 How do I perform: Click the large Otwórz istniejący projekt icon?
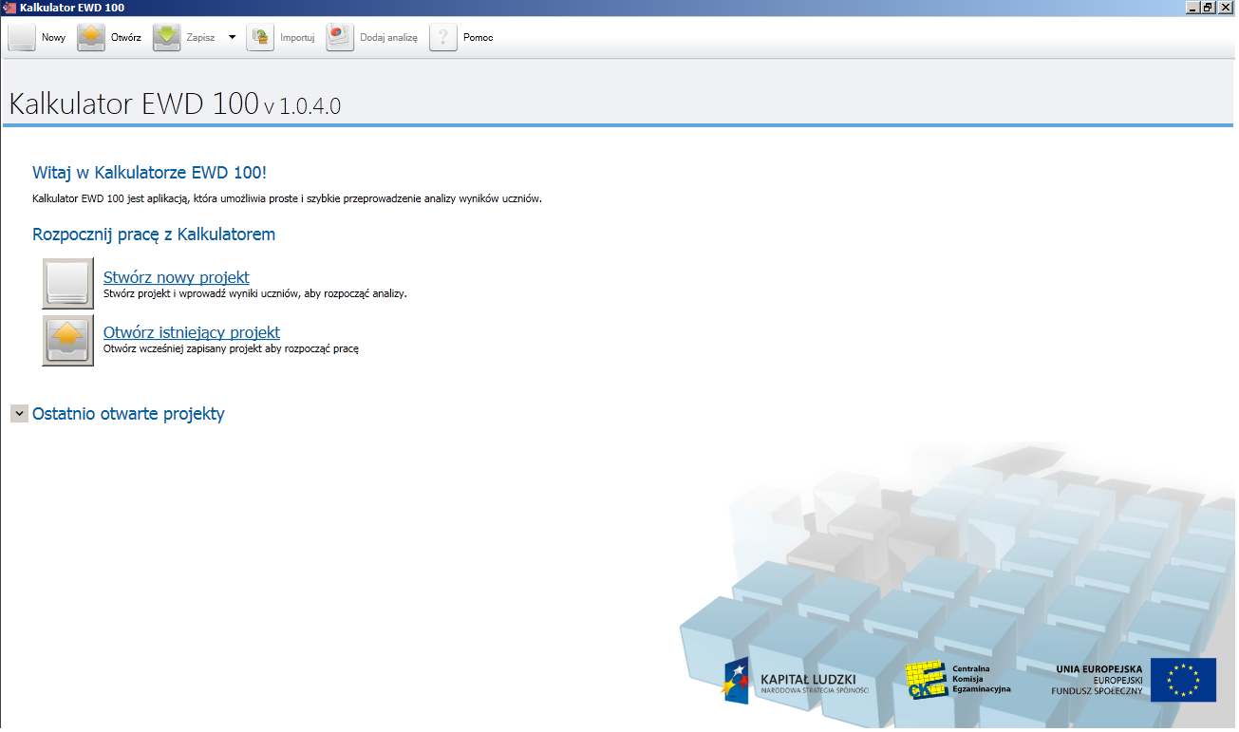pos(68,340)
